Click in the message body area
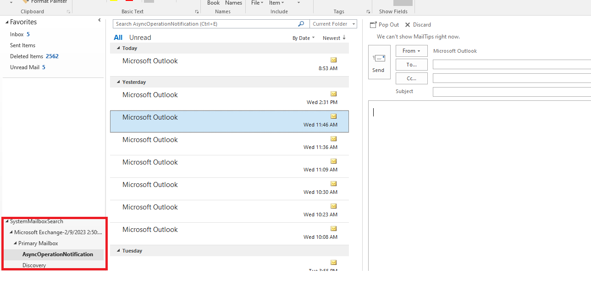This screenshot has height=297, width=591. coord(480,186)
